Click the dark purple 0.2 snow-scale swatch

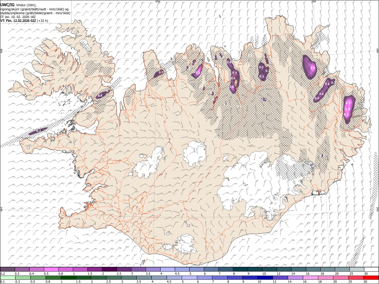click(8, 269)
